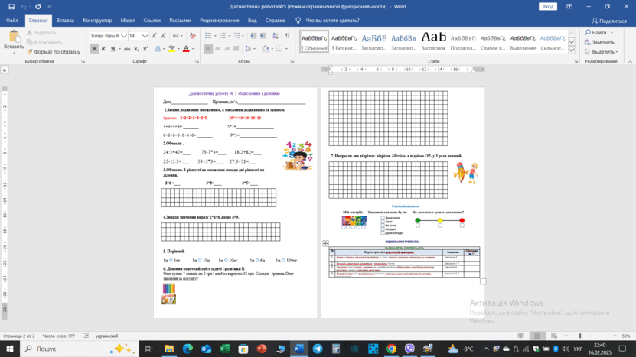Image resolution: width=636 pixels, height=357 pixels.
Task: Toggle subscript formatting
Action: [x=136, y=49]
